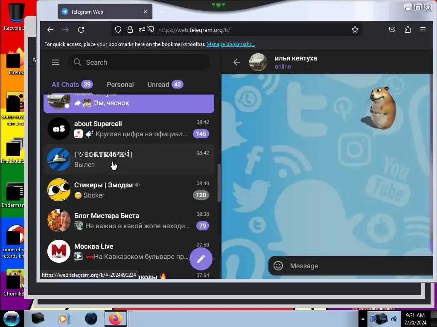Open the Windows Start menu
This screenshot has height=327, width=437.
12,318
